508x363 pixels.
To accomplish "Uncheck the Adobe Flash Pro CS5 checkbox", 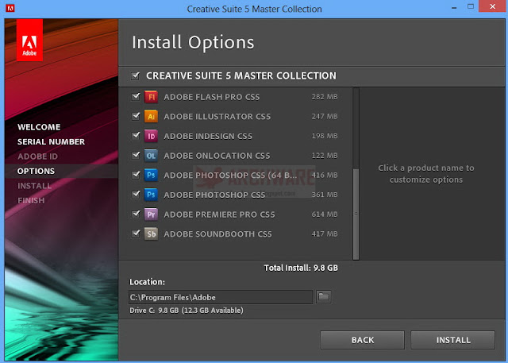I will pos(136,97).
